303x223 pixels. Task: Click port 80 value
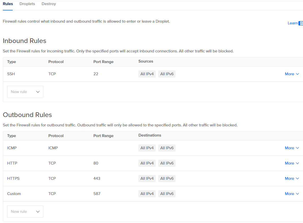96,163
